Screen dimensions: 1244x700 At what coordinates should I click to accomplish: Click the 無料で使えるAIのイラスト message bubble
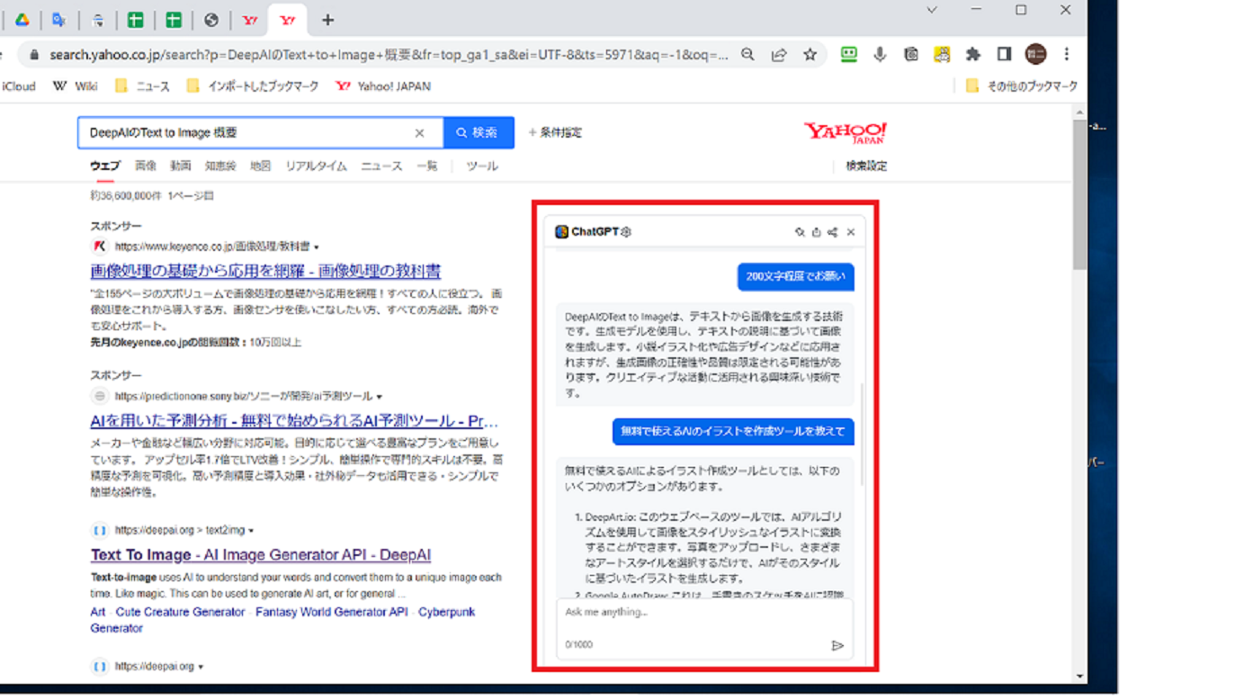(733, 431)
